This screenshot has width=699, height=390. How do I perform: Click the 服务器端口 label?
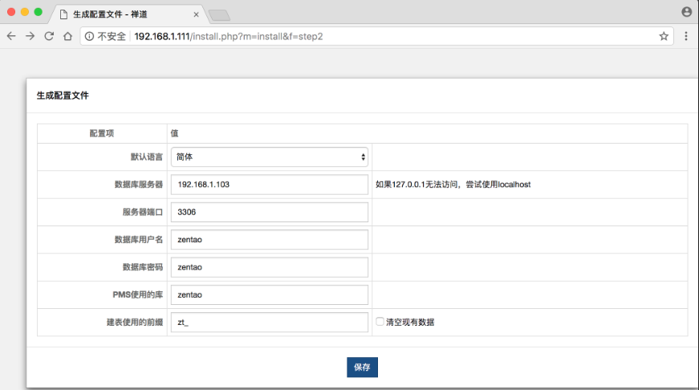click(143, 212)
